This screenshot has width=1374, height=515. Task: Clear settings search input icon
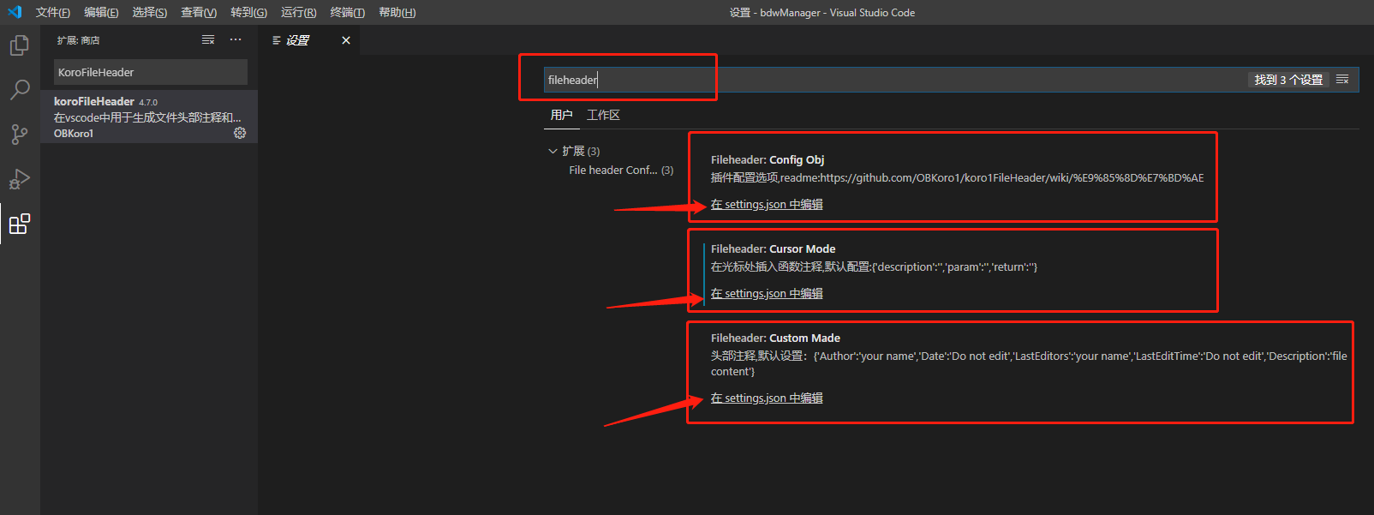click(x=1342, y=80)
